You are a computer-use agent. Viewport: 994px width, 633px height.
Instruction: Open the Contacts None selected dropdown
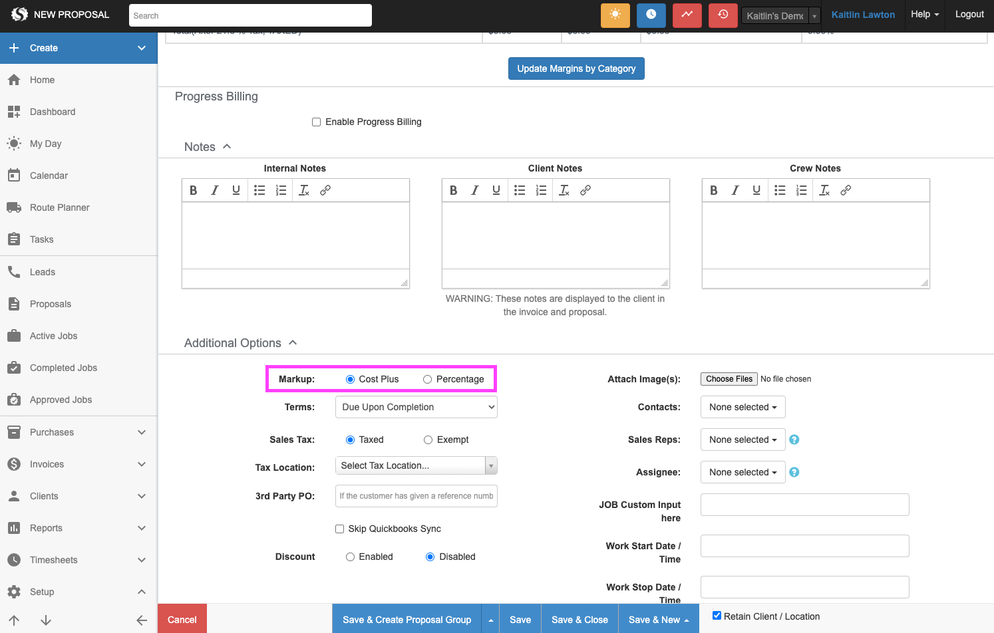[x=743, y=407]
